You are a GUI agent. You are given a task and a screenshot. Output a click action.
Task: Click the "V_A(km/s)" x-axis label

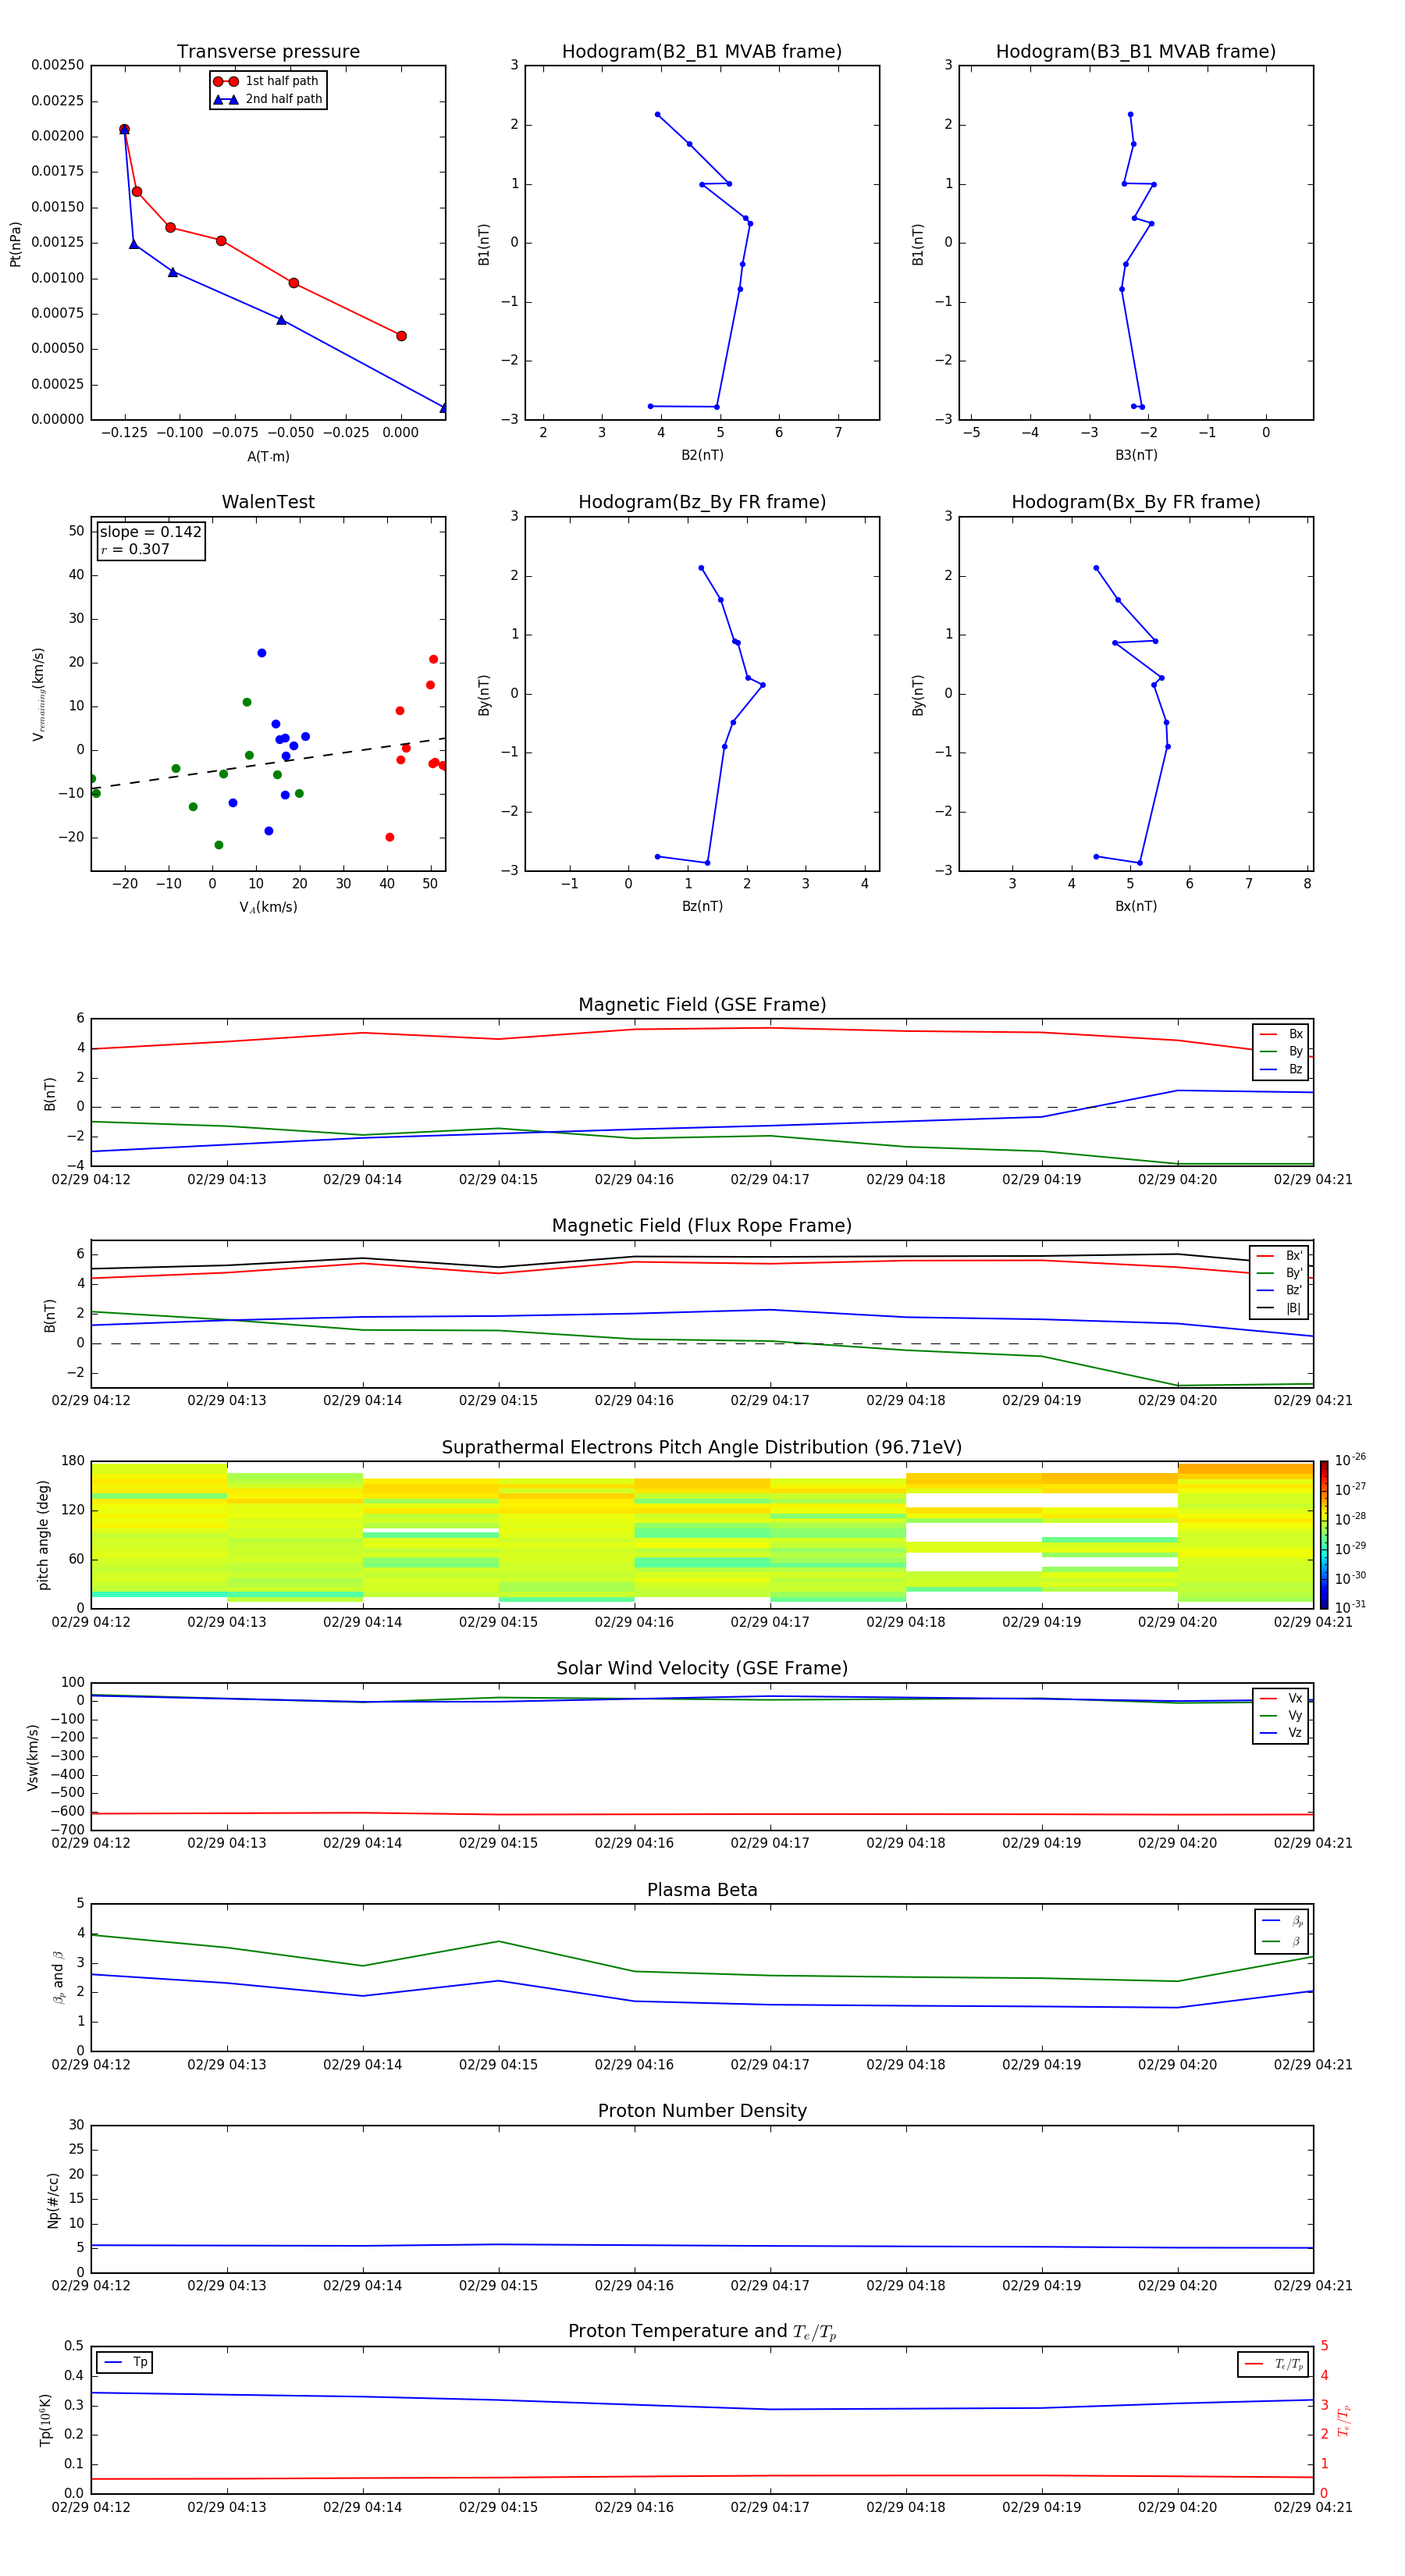268,908
